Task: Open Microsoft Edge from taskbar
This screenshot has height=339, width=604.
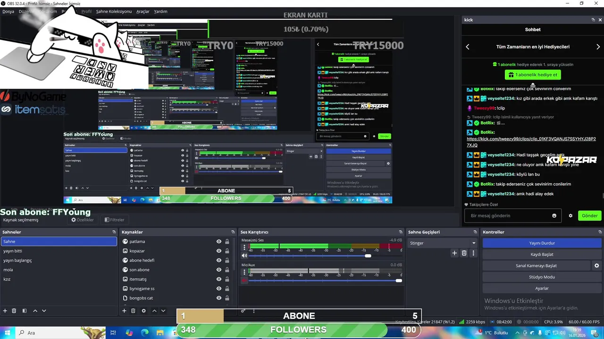Action: click(144, 332)
